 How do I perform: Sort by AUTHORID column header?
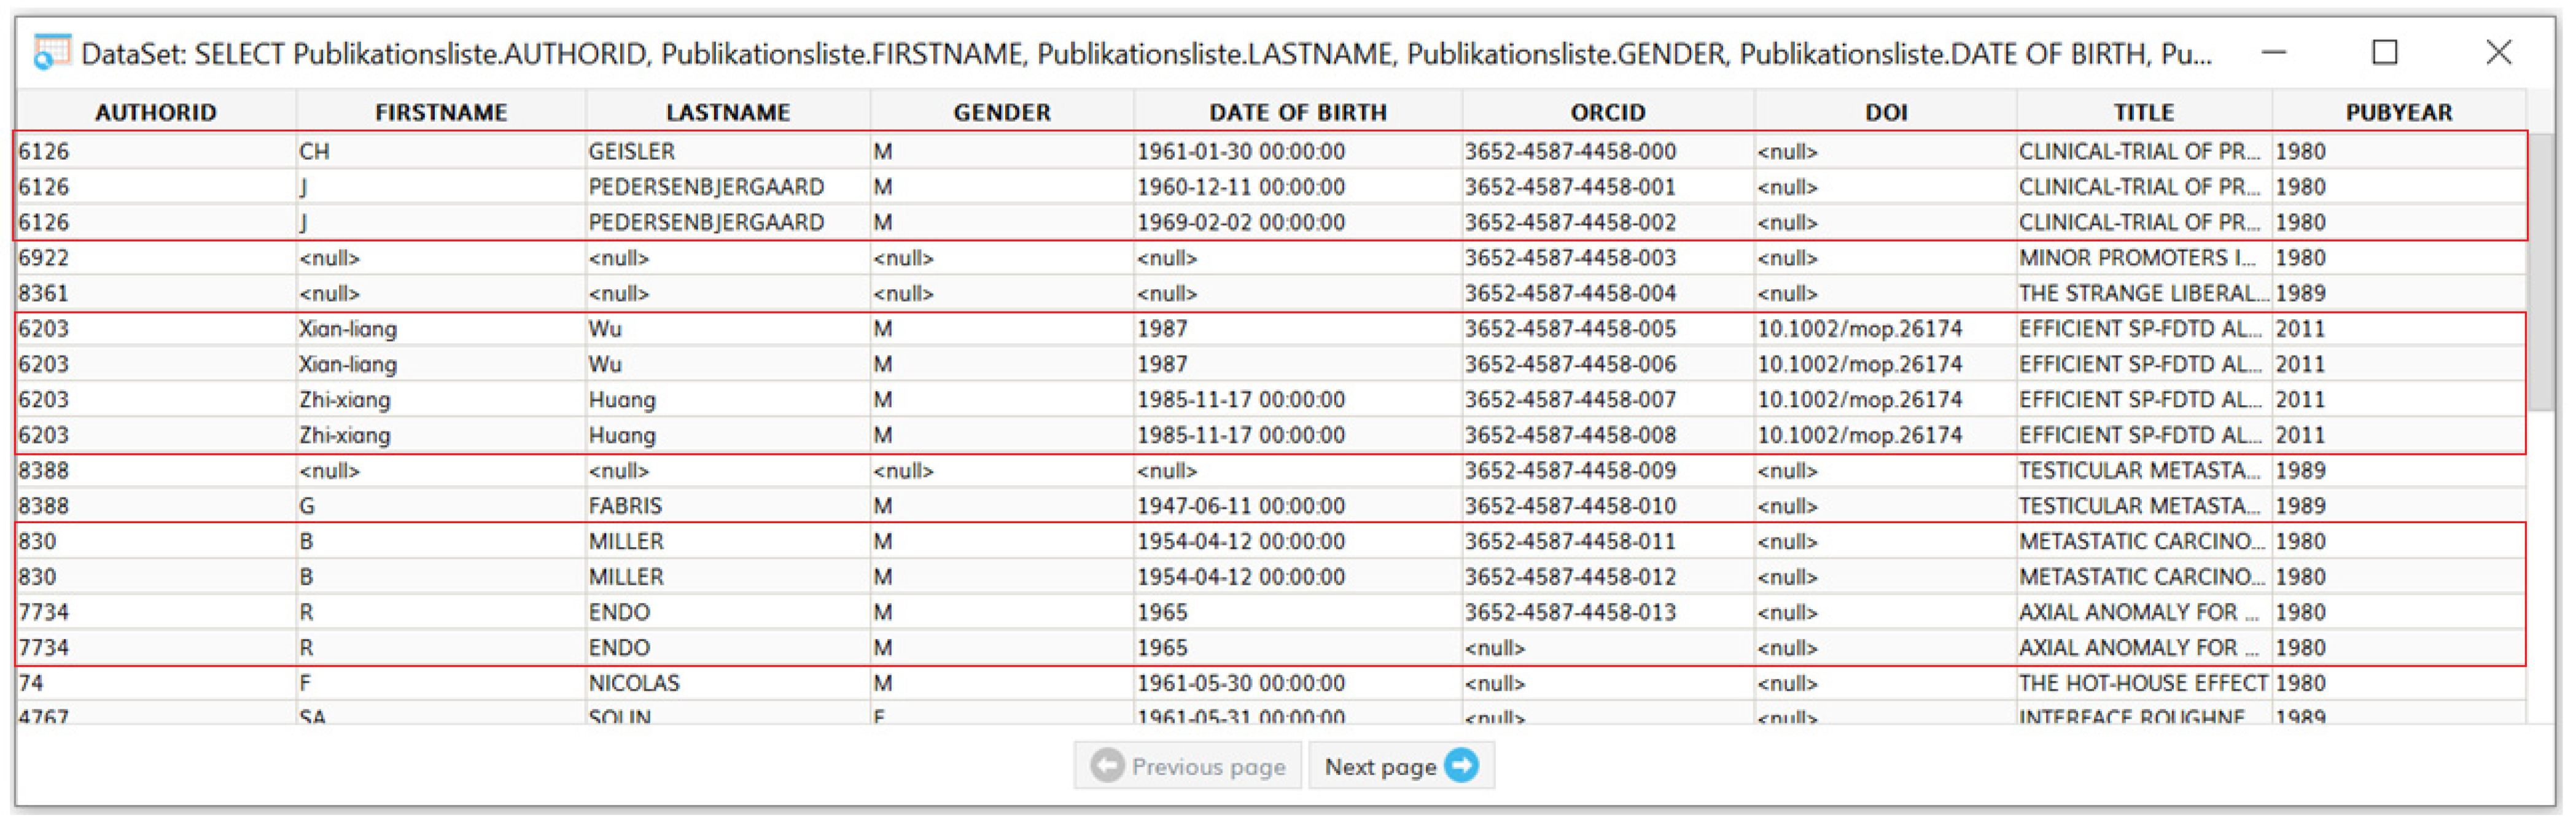pos(155,112)
